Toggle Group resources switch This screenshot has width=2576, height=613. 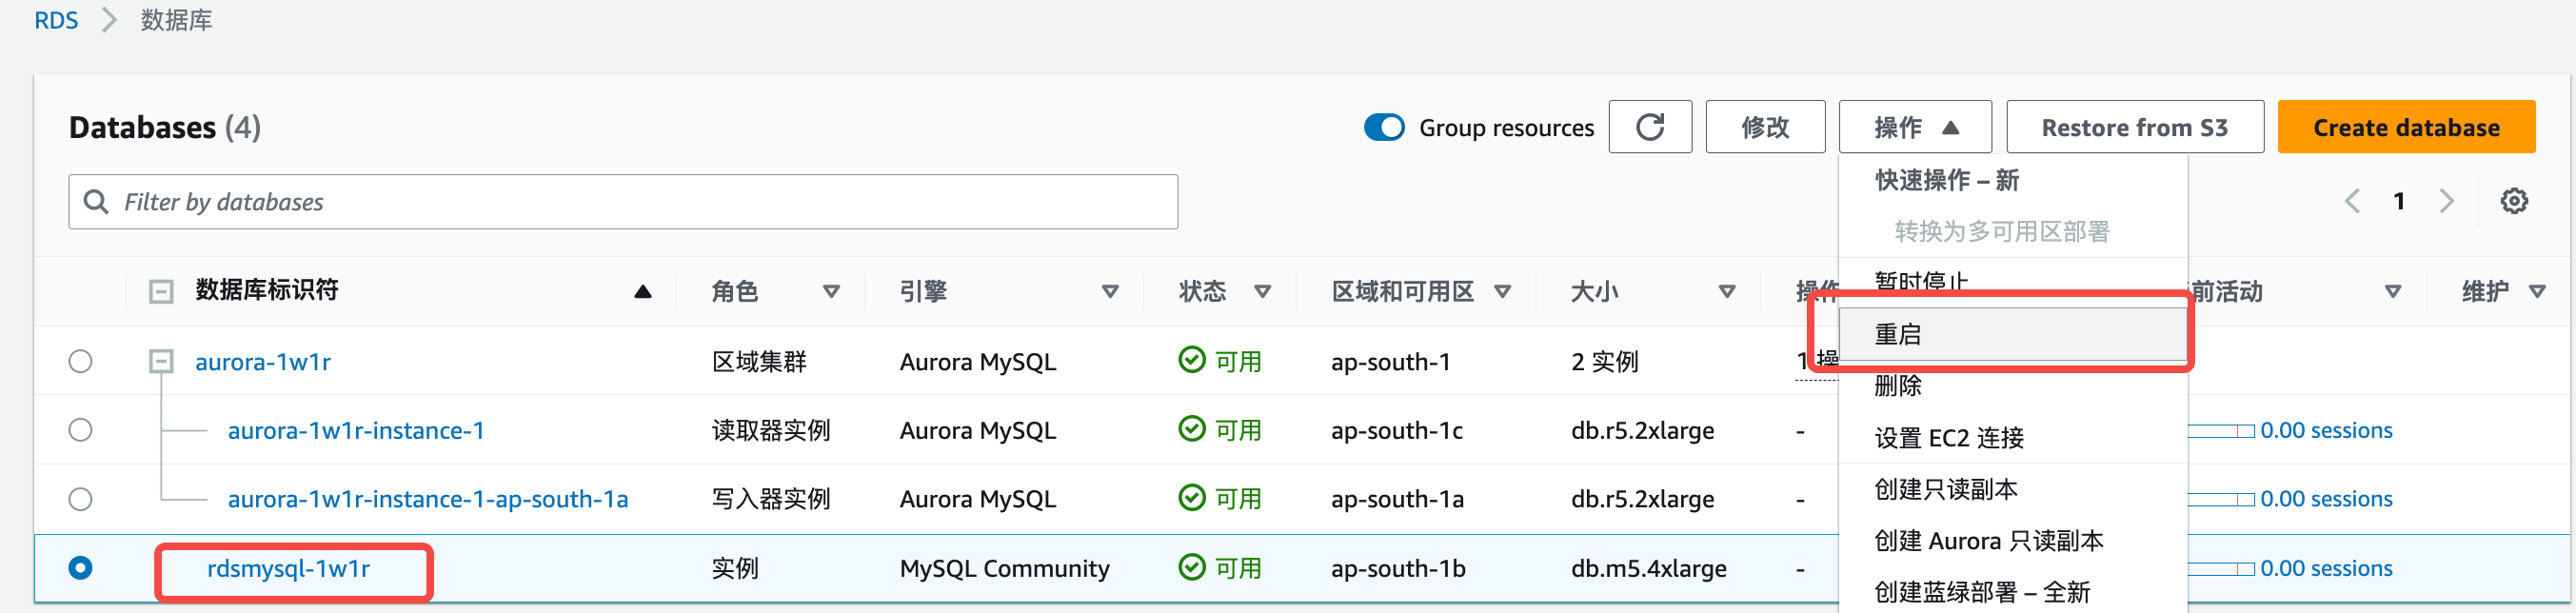tap(1384, 127)
